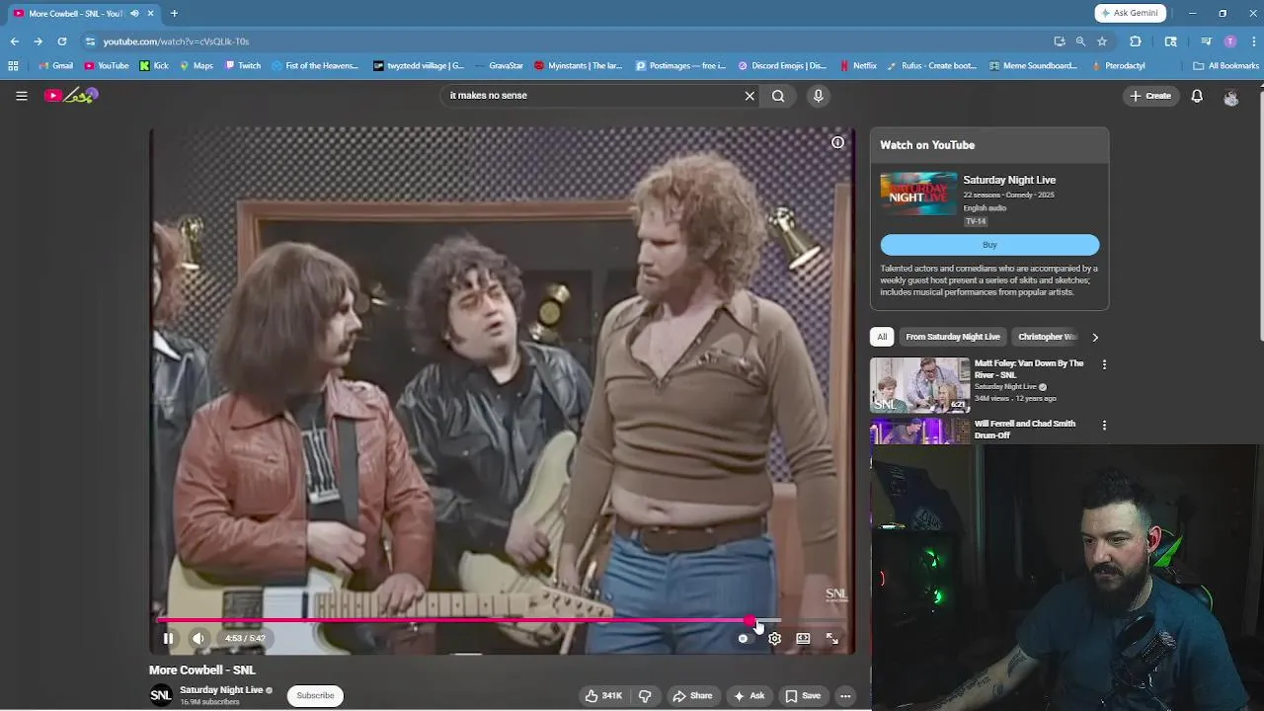Open the zoom magnifier icon in address bar
This screenshot has width=1264, height=711.
click(x=1080, y=41)
